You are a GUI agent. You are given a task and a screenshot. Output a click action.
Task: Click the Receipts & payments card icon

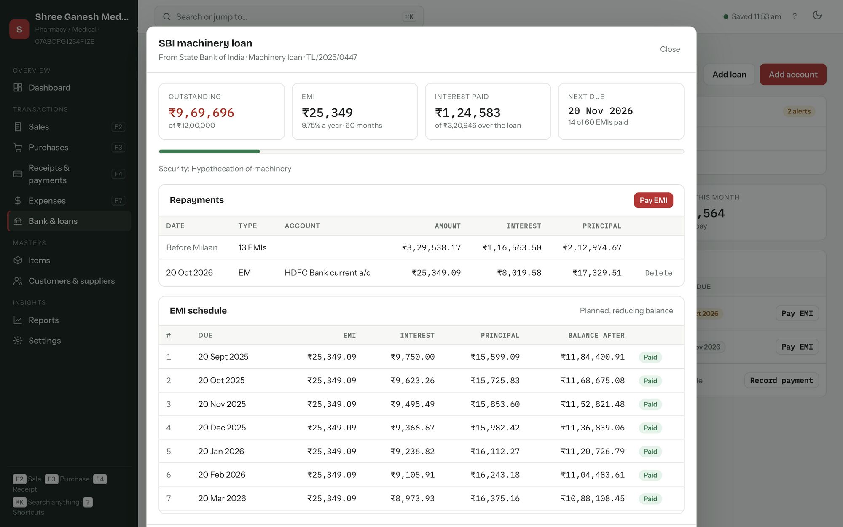[x=18, y=174]
